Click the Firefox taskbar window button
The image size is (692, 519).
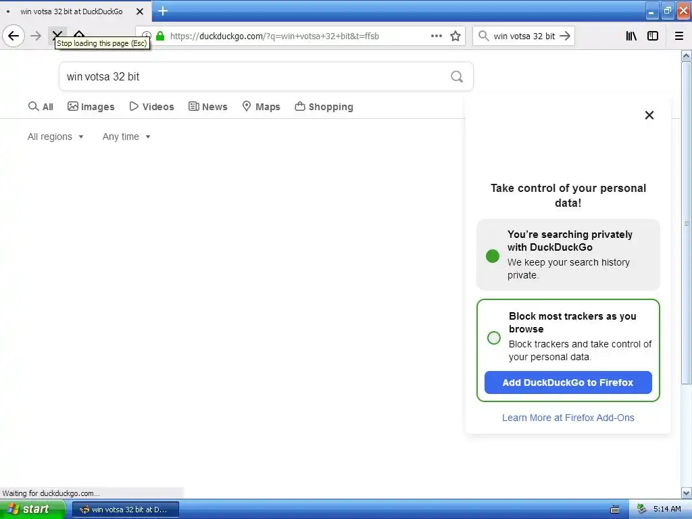click(125, 510)
